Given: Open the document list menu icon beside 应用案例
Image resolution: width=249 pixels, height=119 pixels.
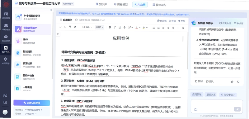Looking at the screenshot, I should click(x=61, y=20).
